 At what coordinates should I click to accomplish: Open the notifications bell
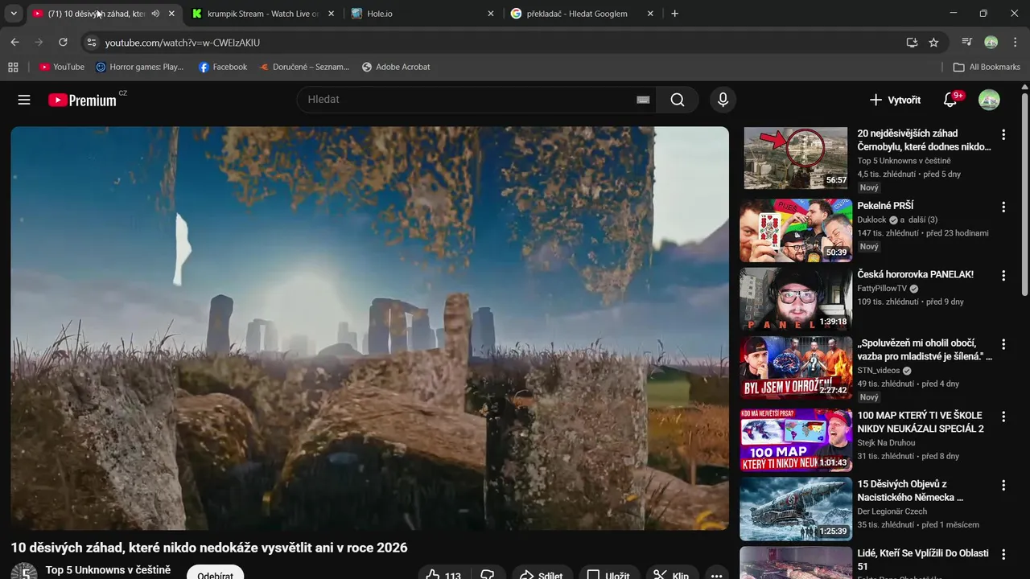(x=950, y=100)
